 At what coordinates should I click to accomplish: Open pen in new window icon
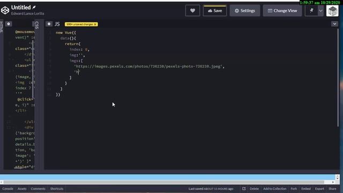pos(244,189)
